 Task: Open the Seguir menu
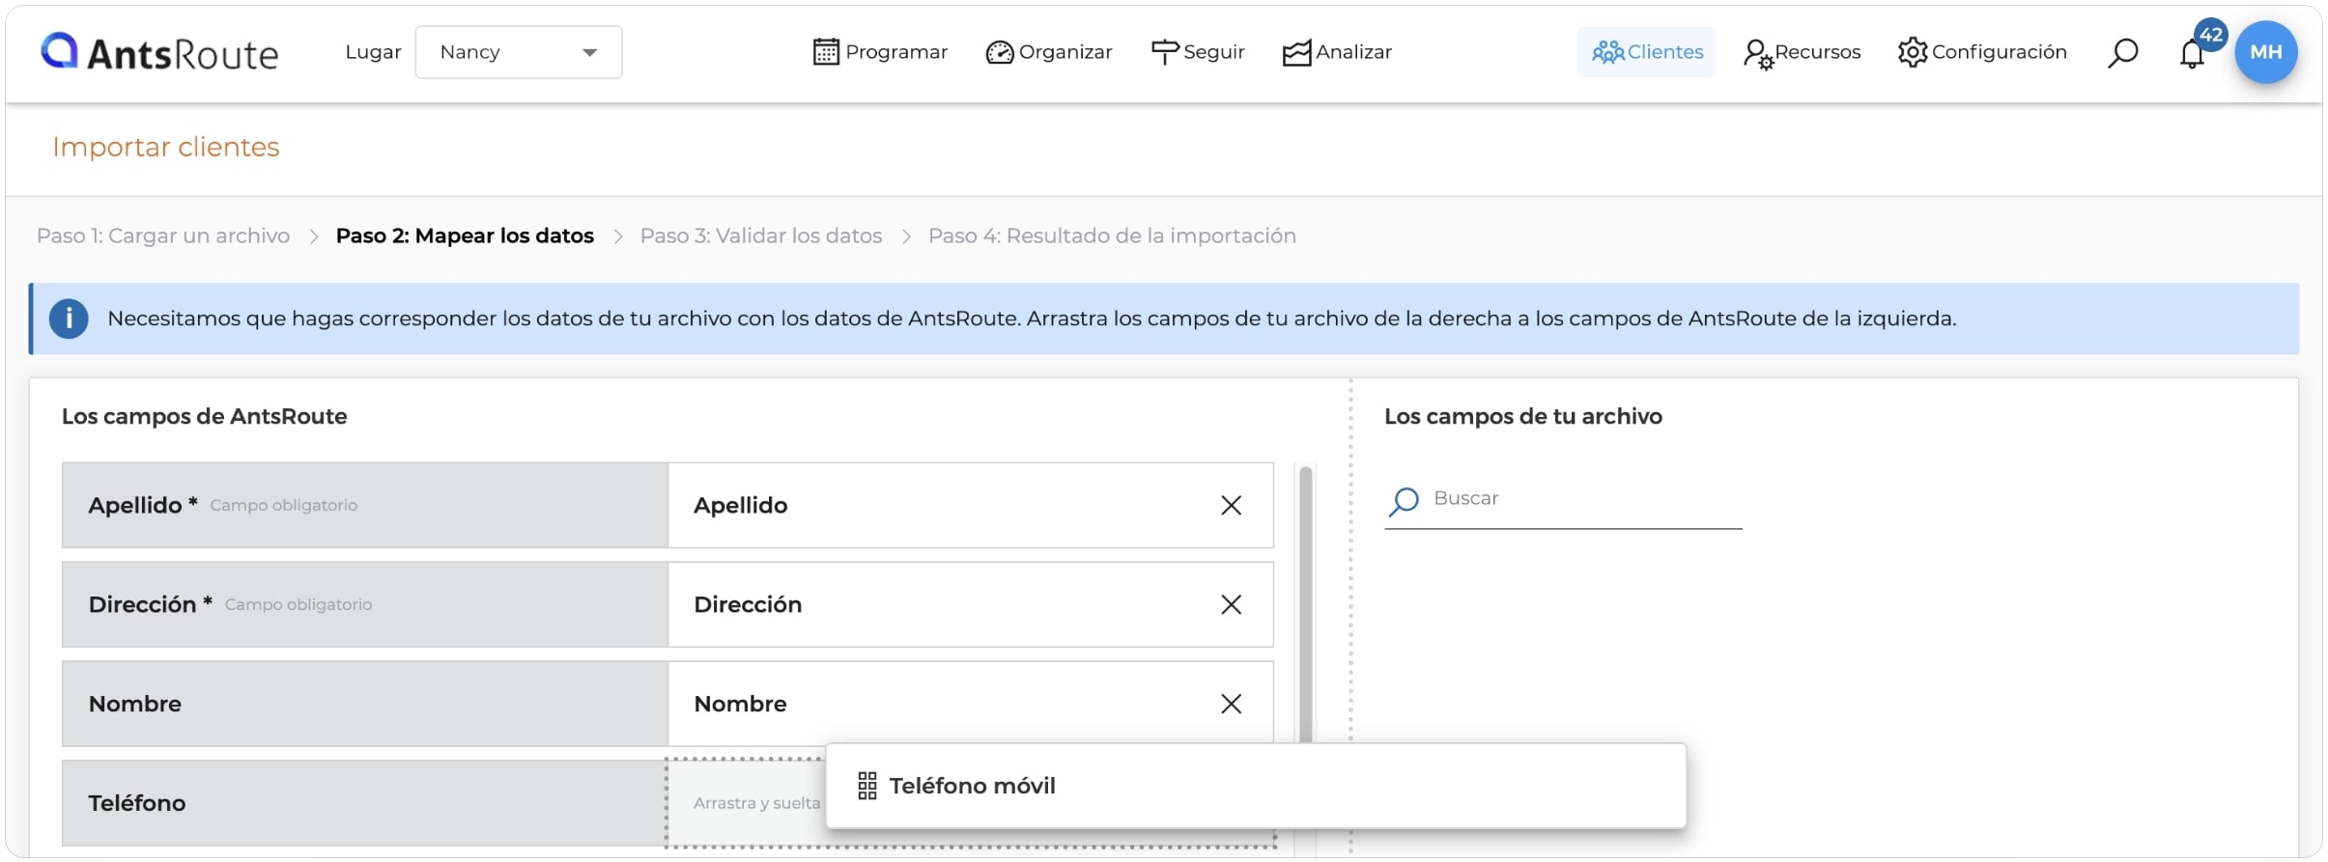pos(1198,52)
